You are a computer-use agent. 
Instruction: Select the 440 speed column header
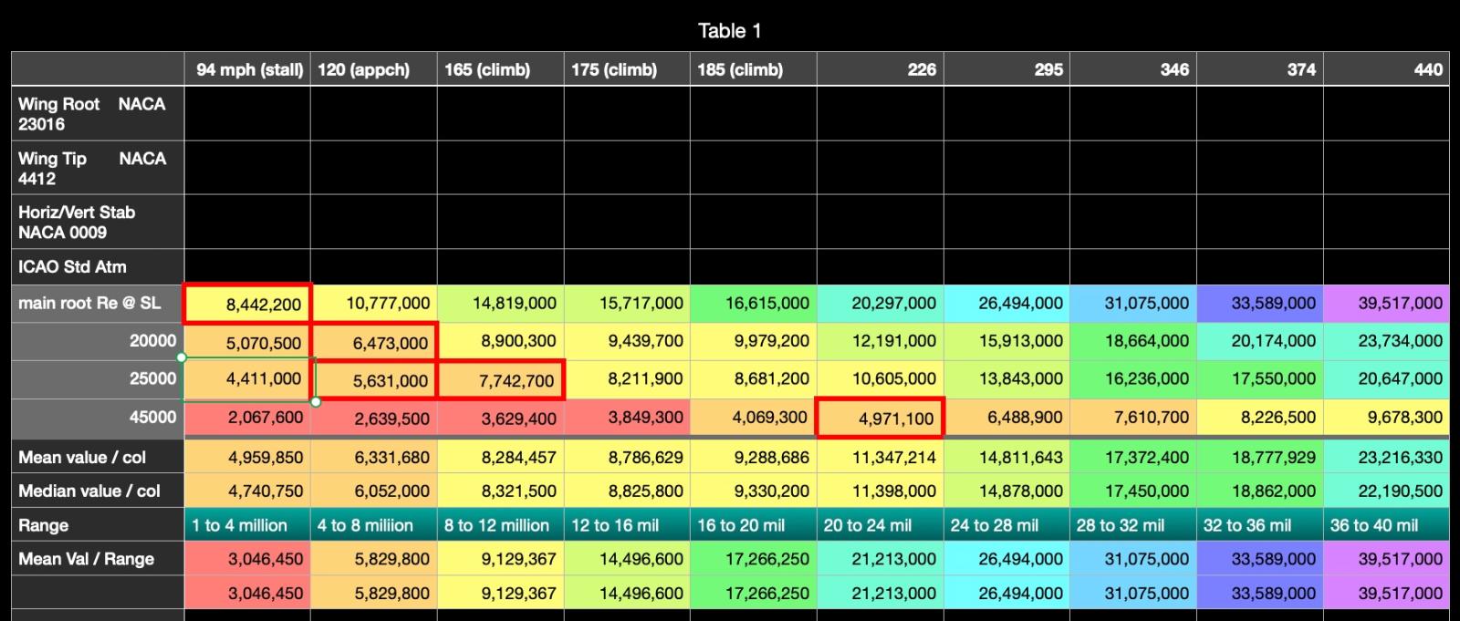1386,69
